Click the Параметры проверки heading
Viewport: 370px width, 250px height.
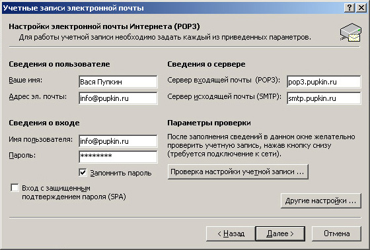(209, 123)
